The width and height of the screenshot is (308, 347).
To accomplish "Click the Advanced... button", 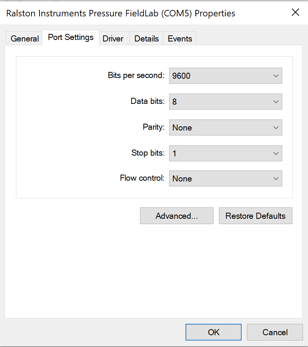I will 177,216.
